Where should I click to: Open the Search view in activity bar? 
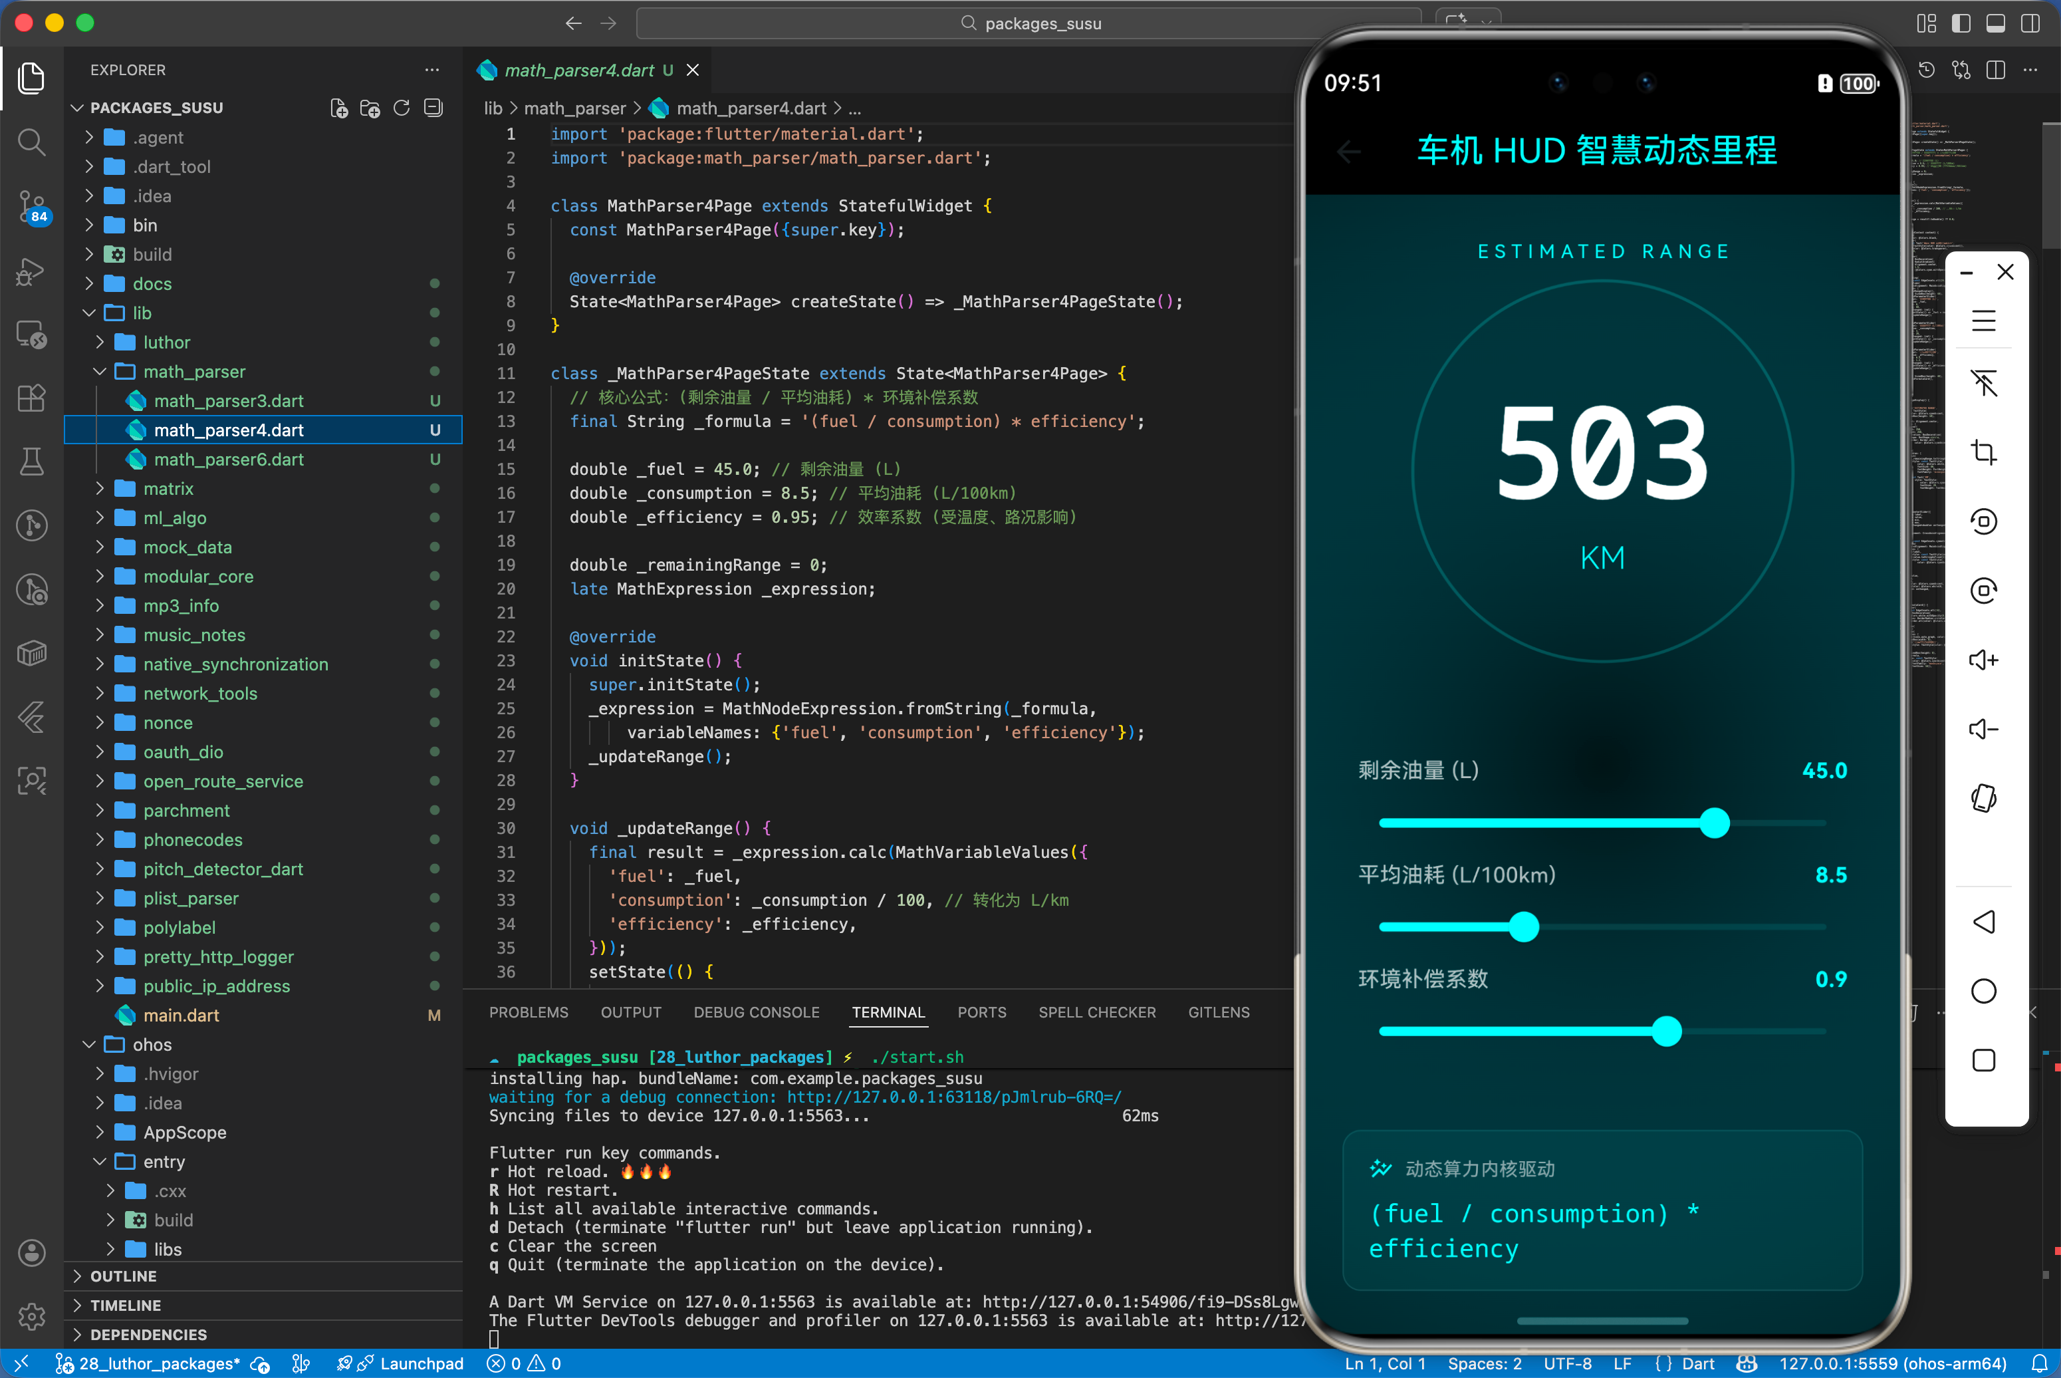point(32,142)
